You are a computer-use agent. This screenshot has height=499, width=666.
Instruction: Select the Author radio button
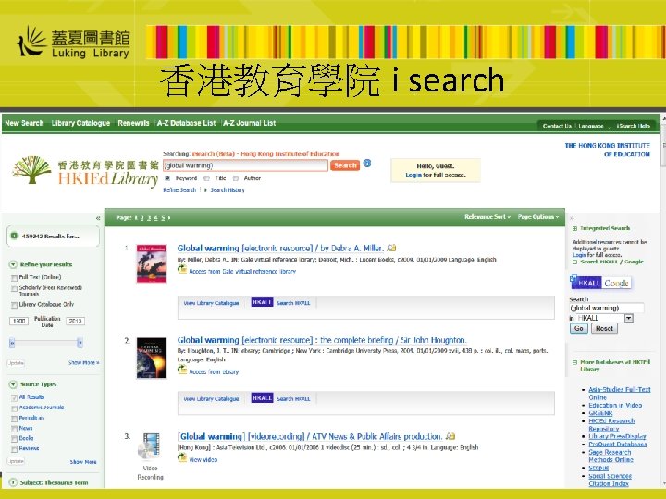coord(235,178)
